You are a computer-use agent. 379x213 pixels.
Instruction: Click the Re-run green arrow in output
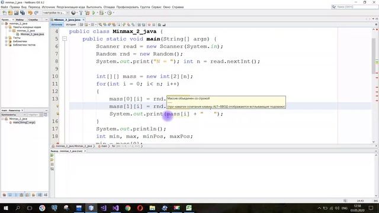(52, 155)
